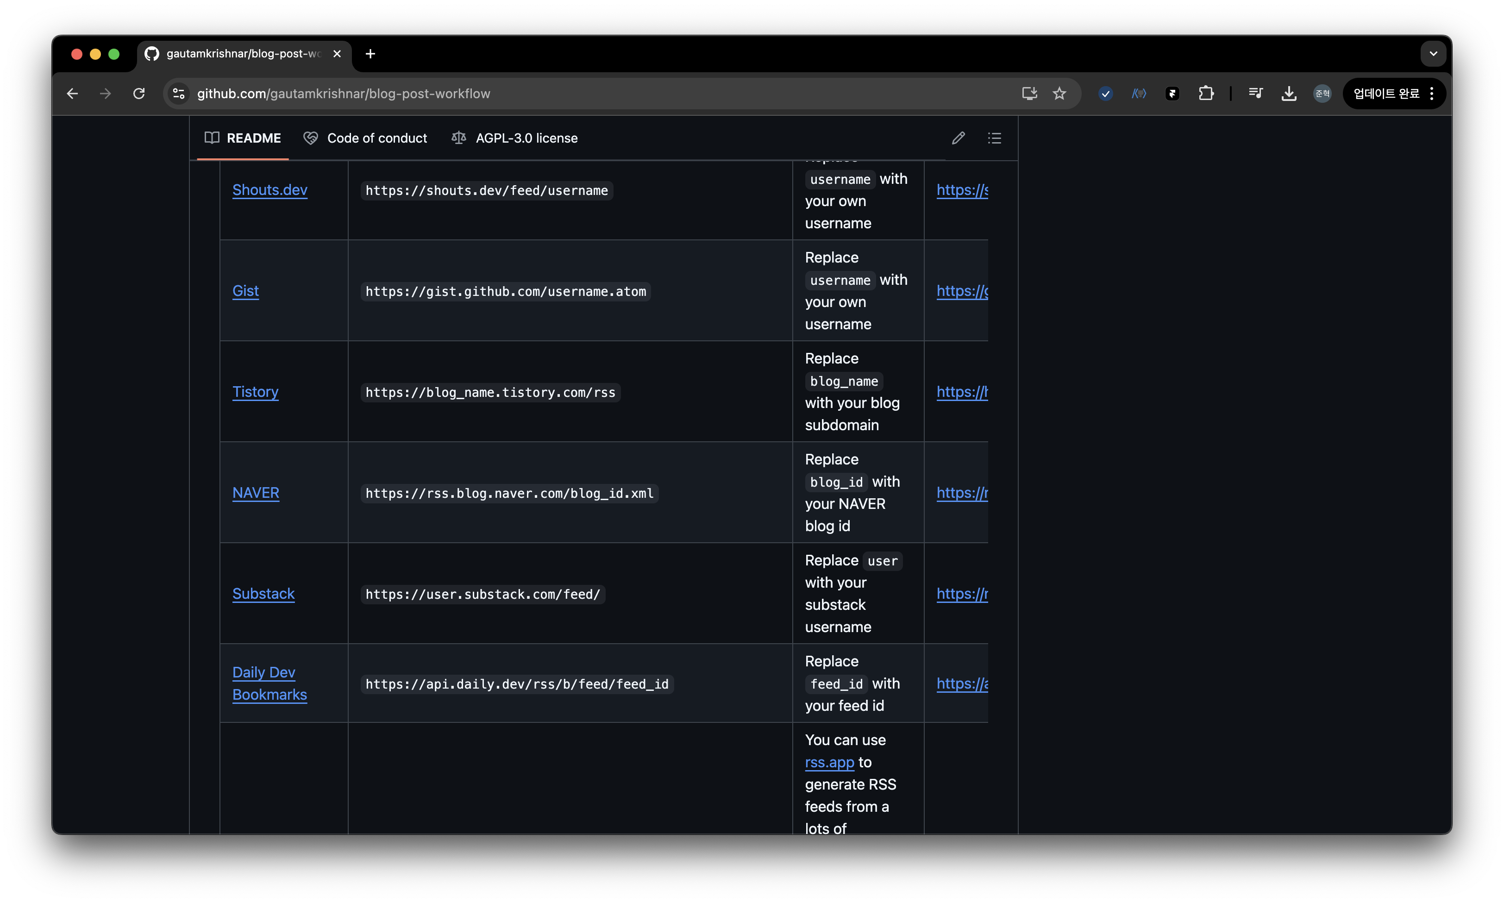Go back to the previous page
Image resolution: width=1504 pixels, height=903 pixels.
click(x=72, y=93)
